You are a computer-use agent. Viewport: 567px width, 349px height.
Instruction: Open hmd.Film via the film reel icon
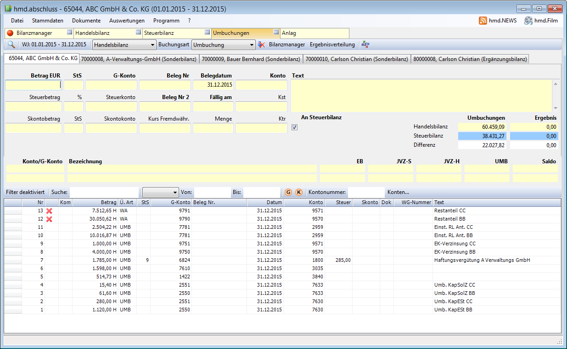528,21
